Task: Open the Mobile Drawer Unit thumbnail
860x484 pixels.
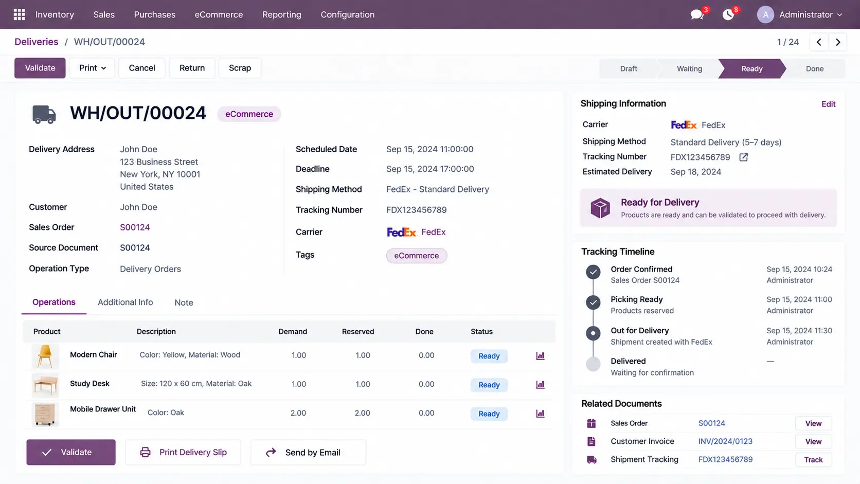Action: [x=45, y=414]
